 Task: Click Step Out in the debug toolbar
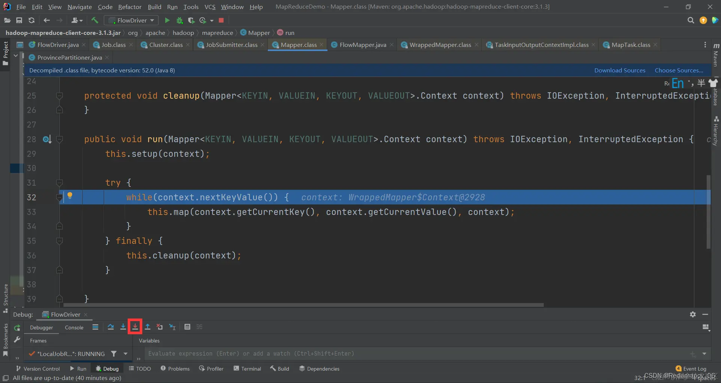[x=148, y=327]
